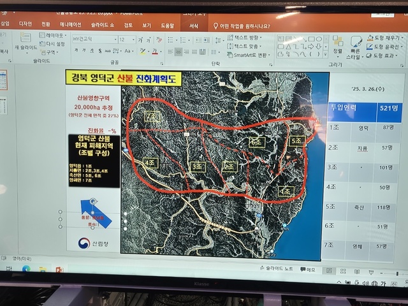408x306 pixels.
Task: Open the Format (서식) tab
Action: click(194, 25)
